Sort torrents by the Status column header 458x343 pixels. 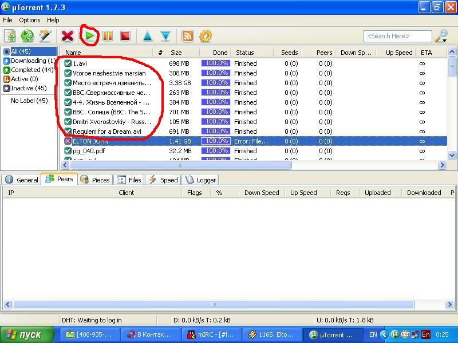click(x=252, y=53)
